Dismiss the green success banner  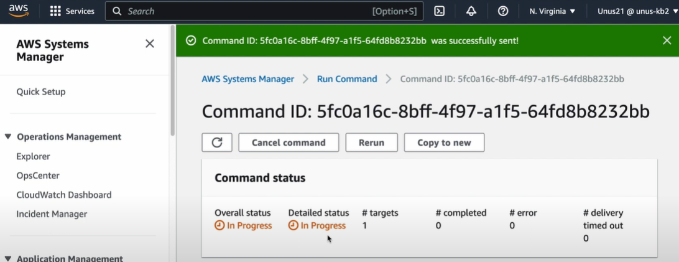[667, 40]
